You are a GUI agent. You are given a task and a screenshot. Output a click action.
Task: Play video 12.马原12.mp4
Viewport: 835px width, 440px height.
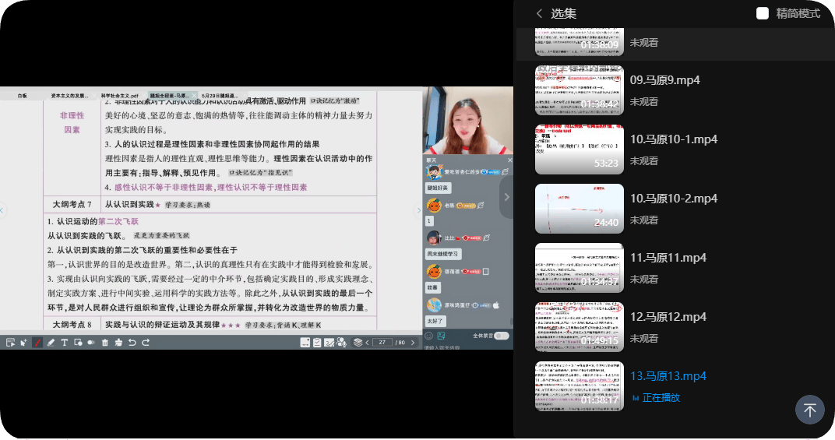click(668, 317)
